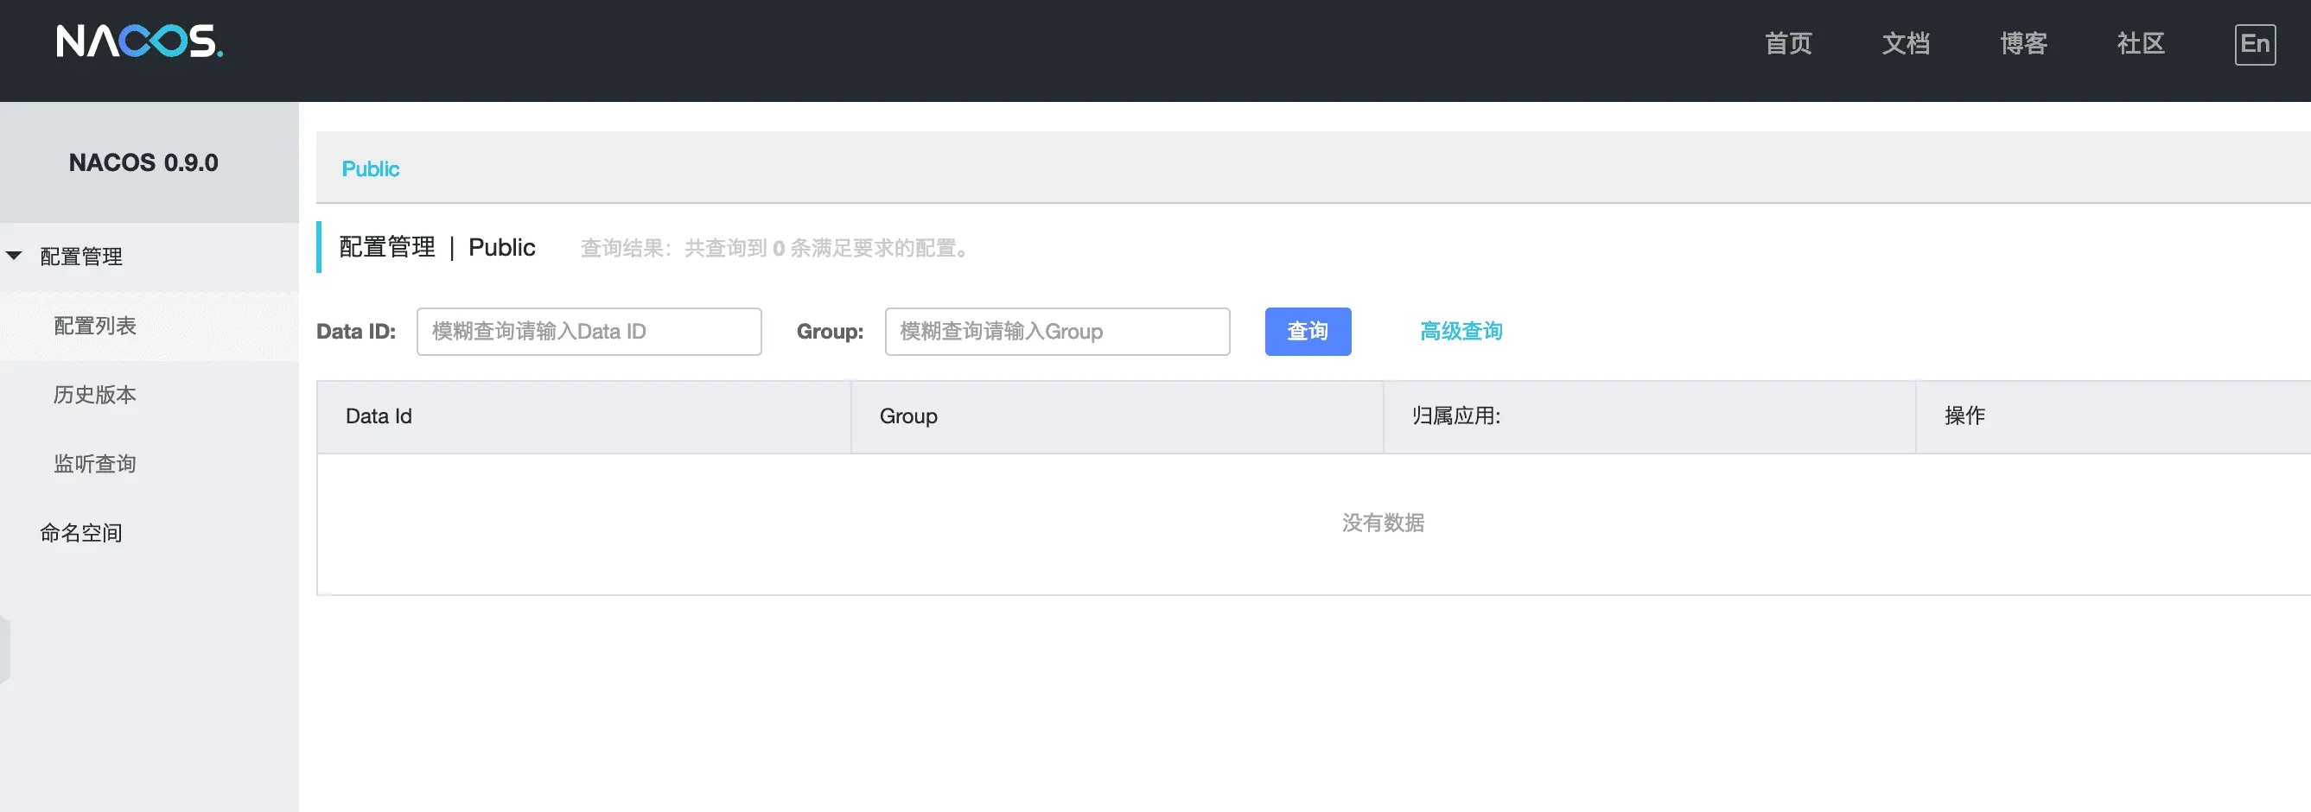Click the 查询结果 summary text
Image resolution: width=2311 pixels, height=812 pixels.
777,248
